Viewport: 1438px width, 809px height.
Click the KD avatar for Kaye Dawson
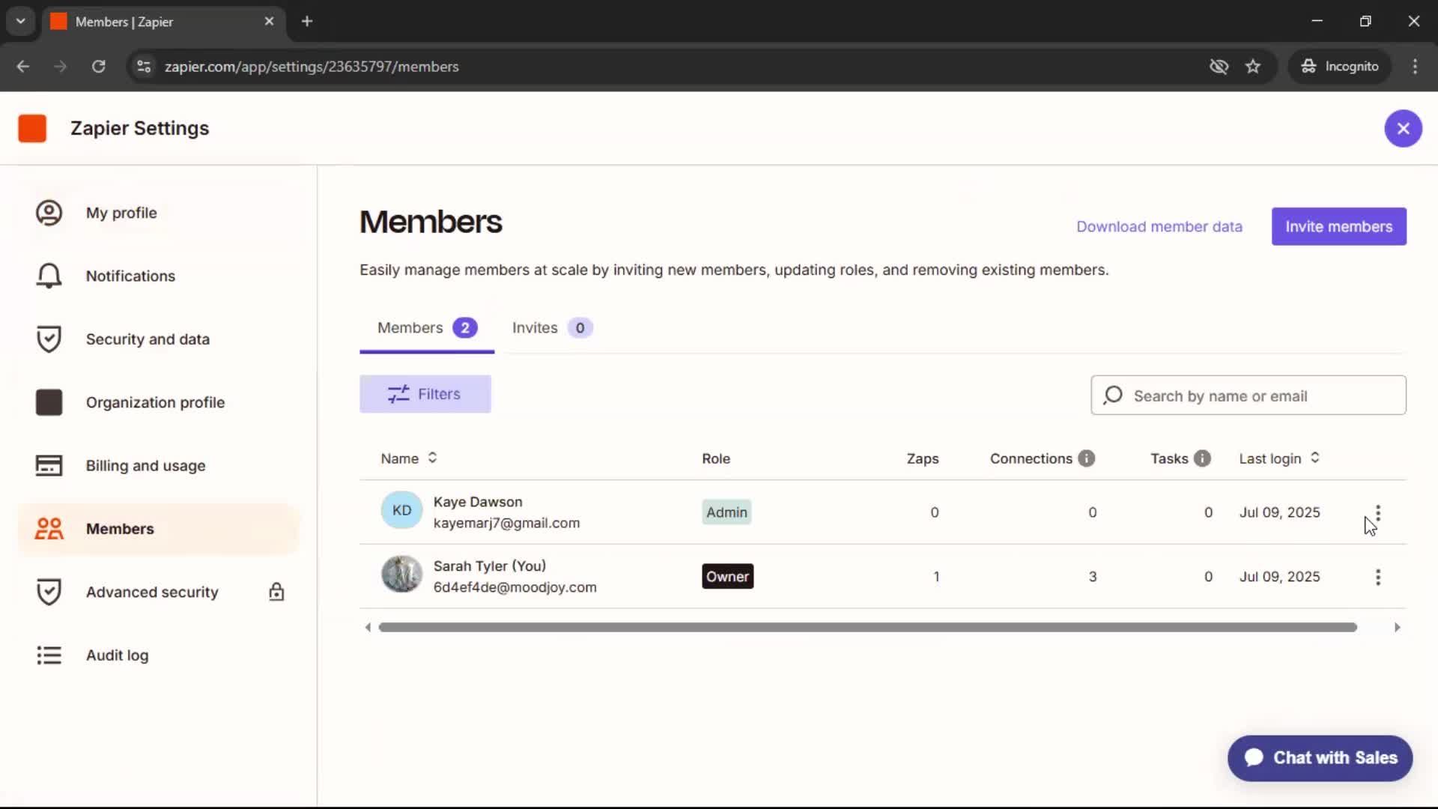[401, 510]
